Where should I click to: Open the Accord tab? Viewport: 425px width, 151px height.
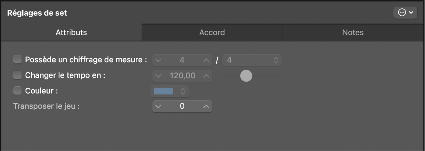pyautogui.click(x=212, y=33)
